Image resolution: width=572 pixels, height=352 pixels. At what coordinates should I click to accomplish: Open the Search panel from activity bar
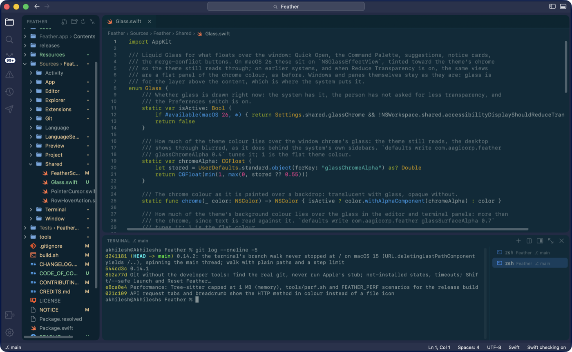coord(9,40)
